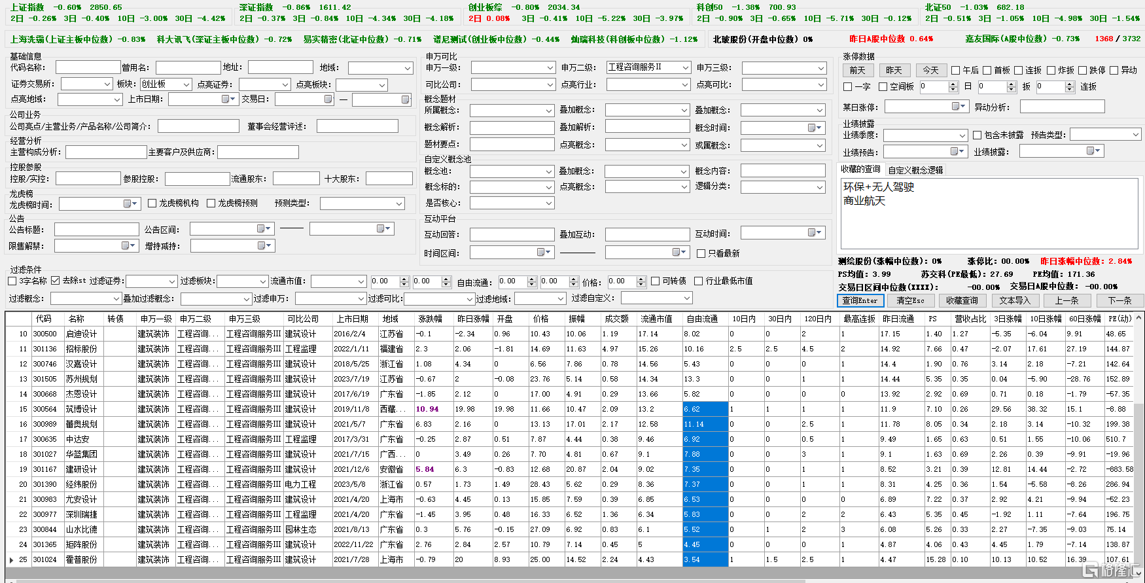The image size is (1145, 583).
Task: Open calendar icon in 概念时间 field
Action: coord(815,128)
